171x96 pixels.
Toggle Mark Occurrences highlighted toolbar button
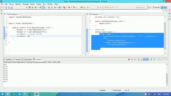[43, 7]
